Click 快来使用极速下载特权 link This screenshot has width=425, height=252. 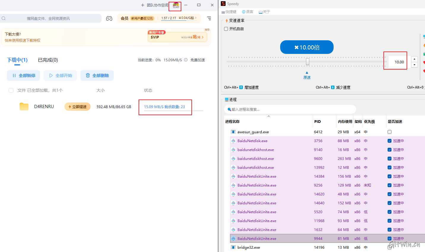[23, 41]
